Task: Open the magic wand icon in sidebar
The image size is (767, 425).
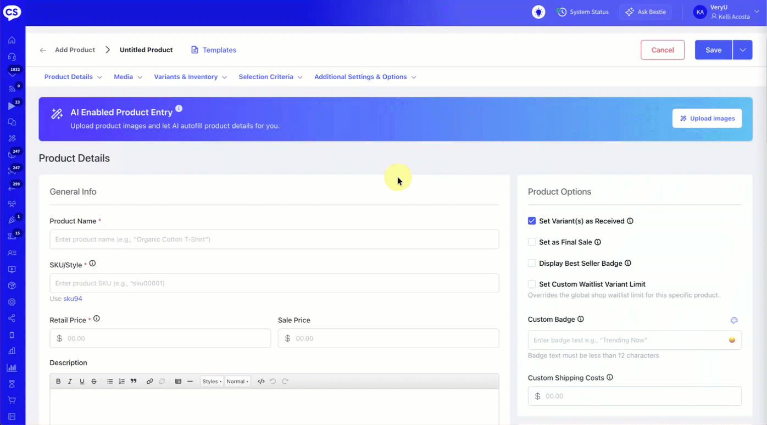Action: pos(12,138)
